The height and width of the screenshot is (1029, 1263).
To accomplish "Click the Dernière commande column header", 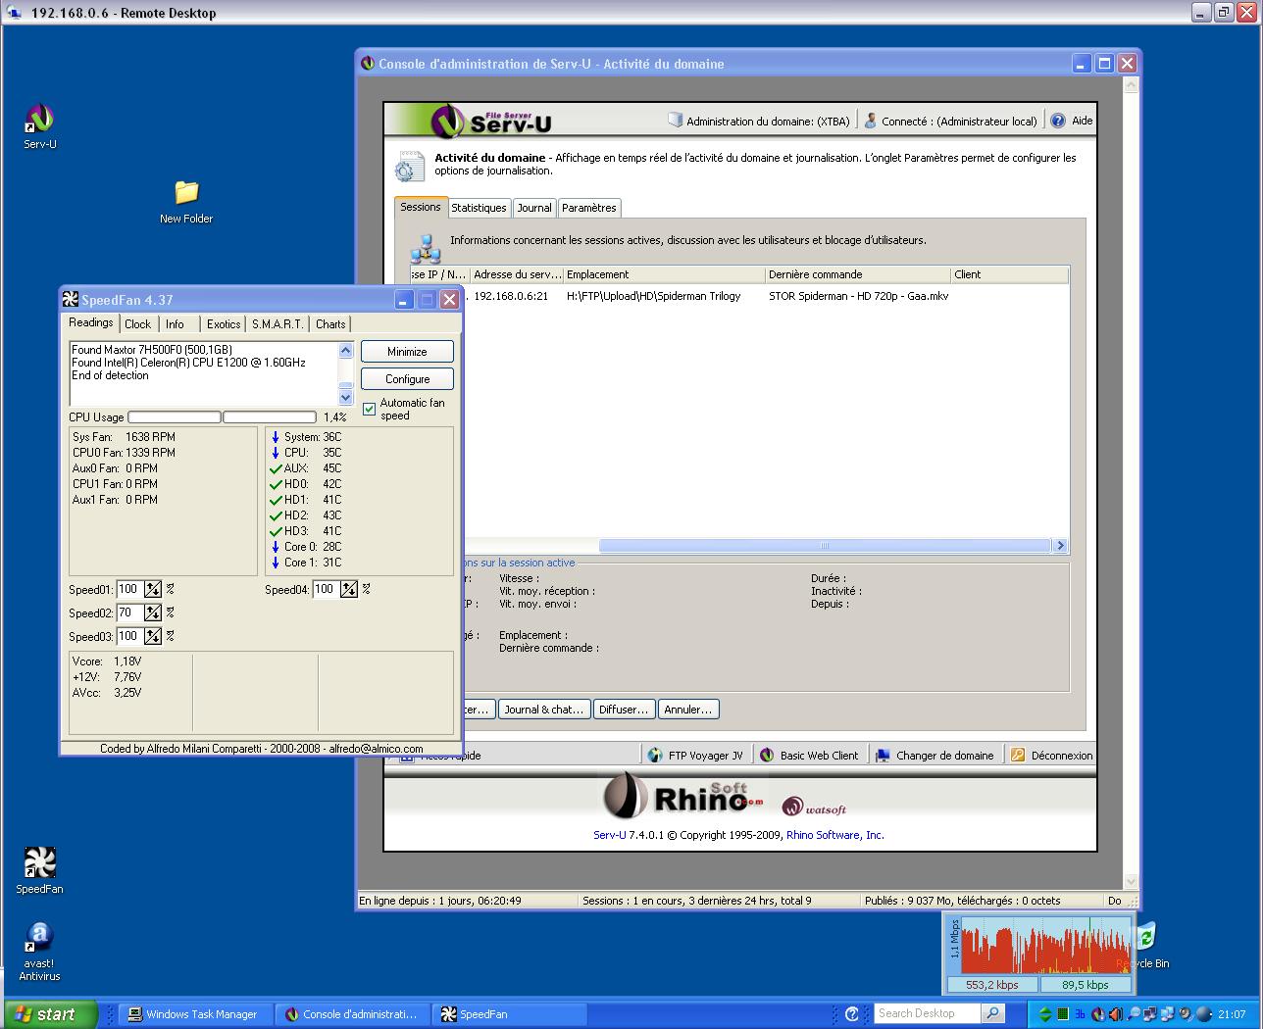I will (x=858, y=274).
